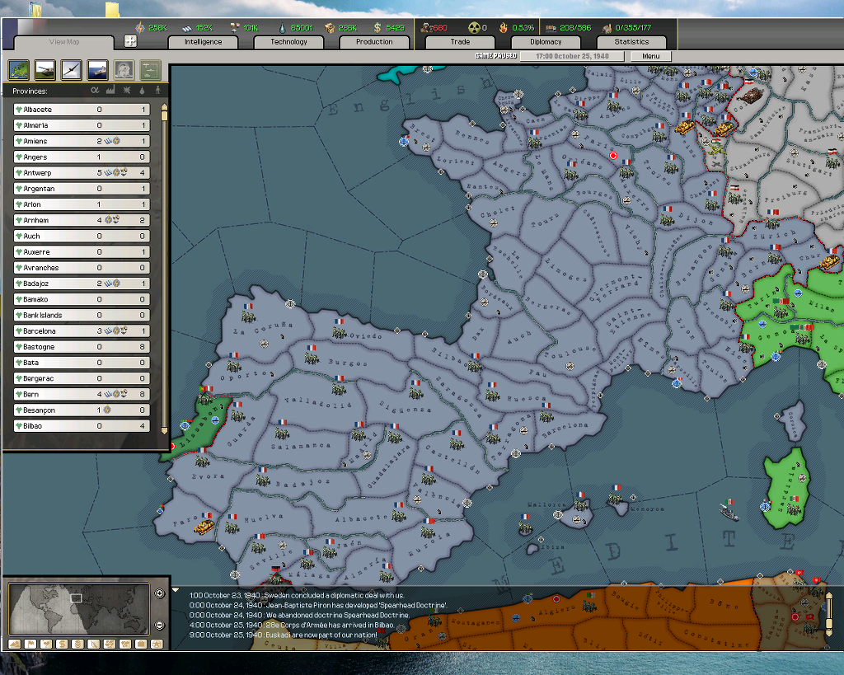Screen dimensions: 844x675
Task: Zoom in with the minimap plus button
Action: [159, 593]
